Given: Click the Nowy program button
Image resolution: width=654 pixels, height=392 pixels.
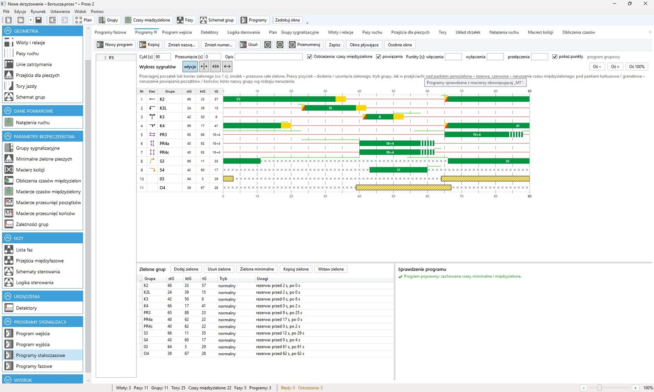Looking at the screenshot, I should tap(115, 45).
